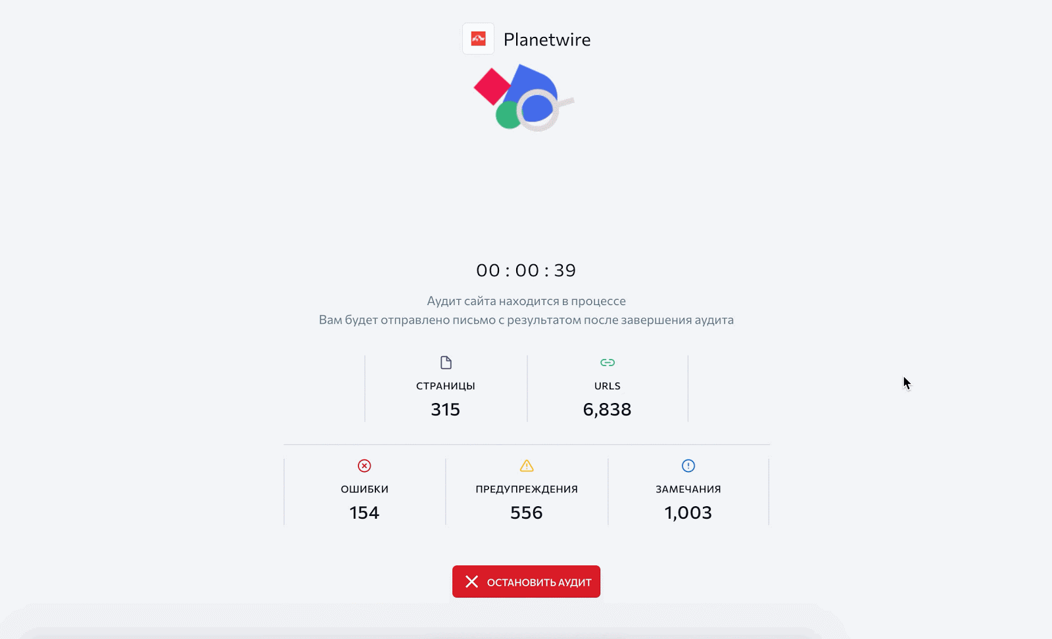Click the URLS label
This screenshot has width=1052, height=639.
point(608,386)
